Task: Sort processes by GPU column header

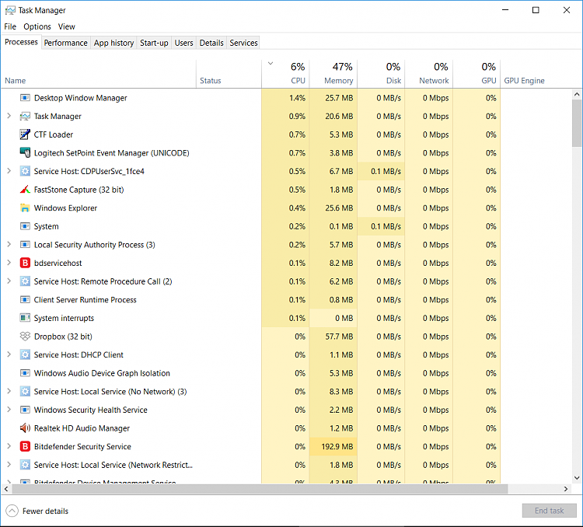Action: pyautogui.click(x=477, y=74)
